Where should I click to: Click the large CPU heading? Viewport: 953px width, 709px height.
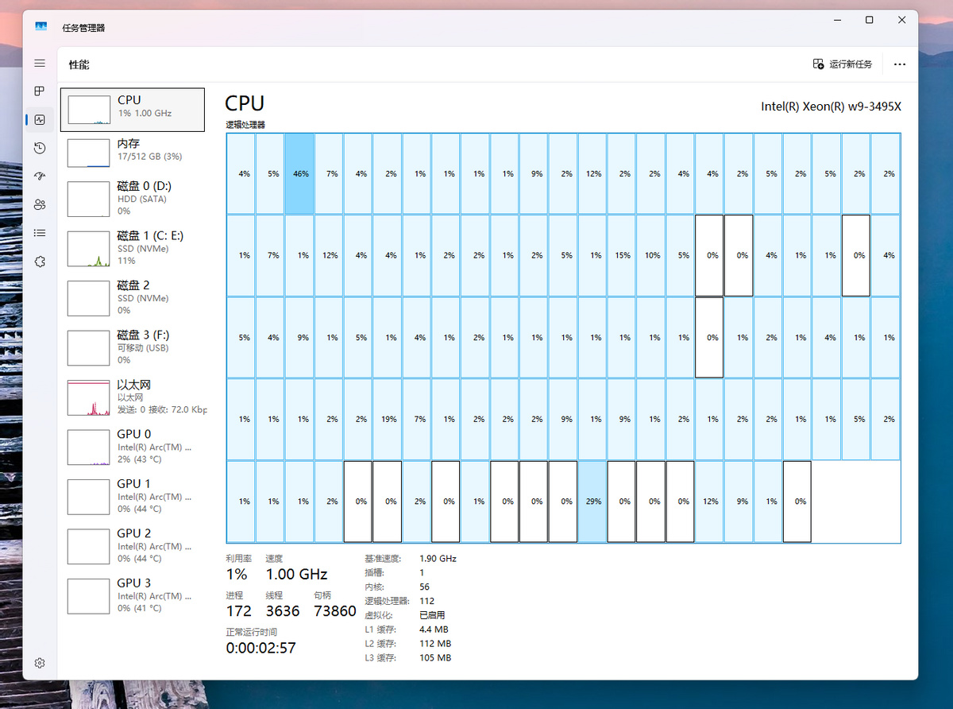(245, 103)
